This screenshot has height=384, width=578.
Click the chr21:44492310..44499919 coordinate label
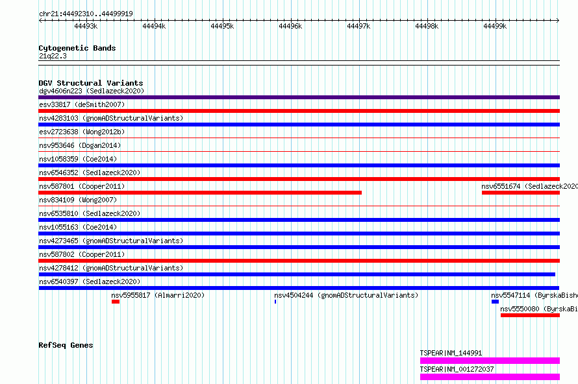[x=86, y=14]
